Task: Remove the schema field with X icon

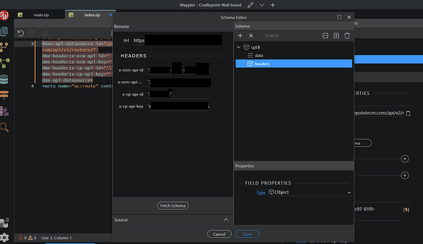Action: click(x=251, y=36)
